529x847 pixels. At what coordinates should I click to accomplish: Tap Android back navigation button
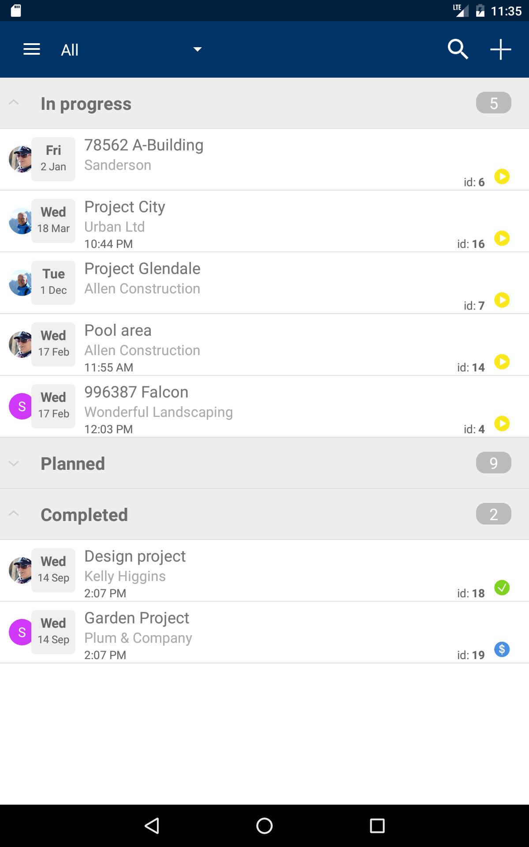(x=152, y=826)
